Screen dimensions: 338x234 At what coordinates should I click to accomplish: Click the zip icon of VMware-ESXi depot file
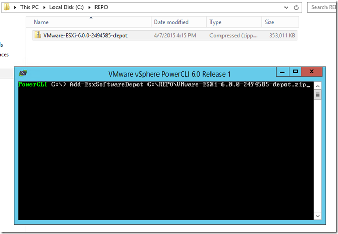point(38,35)
